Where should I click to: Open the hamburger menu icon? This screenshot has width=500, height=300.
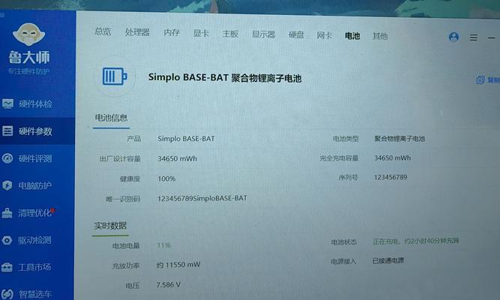tap(474, 37)
